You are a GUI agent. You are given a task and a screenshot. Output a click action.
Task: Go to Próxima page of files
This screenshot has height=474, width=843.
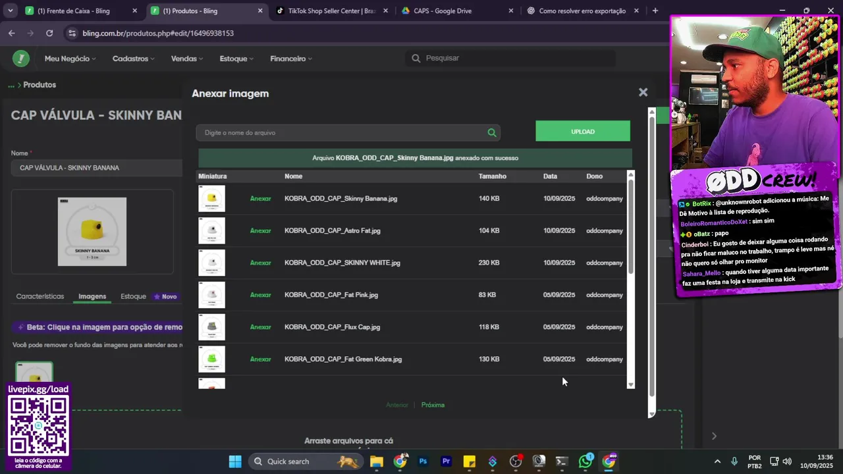pyautogui.click(x=433, y=405)
